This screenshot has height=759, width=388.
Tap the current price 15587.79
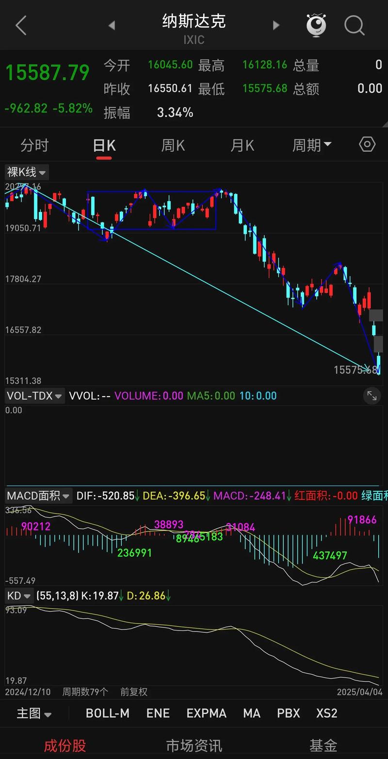click(x=48, y=73)
